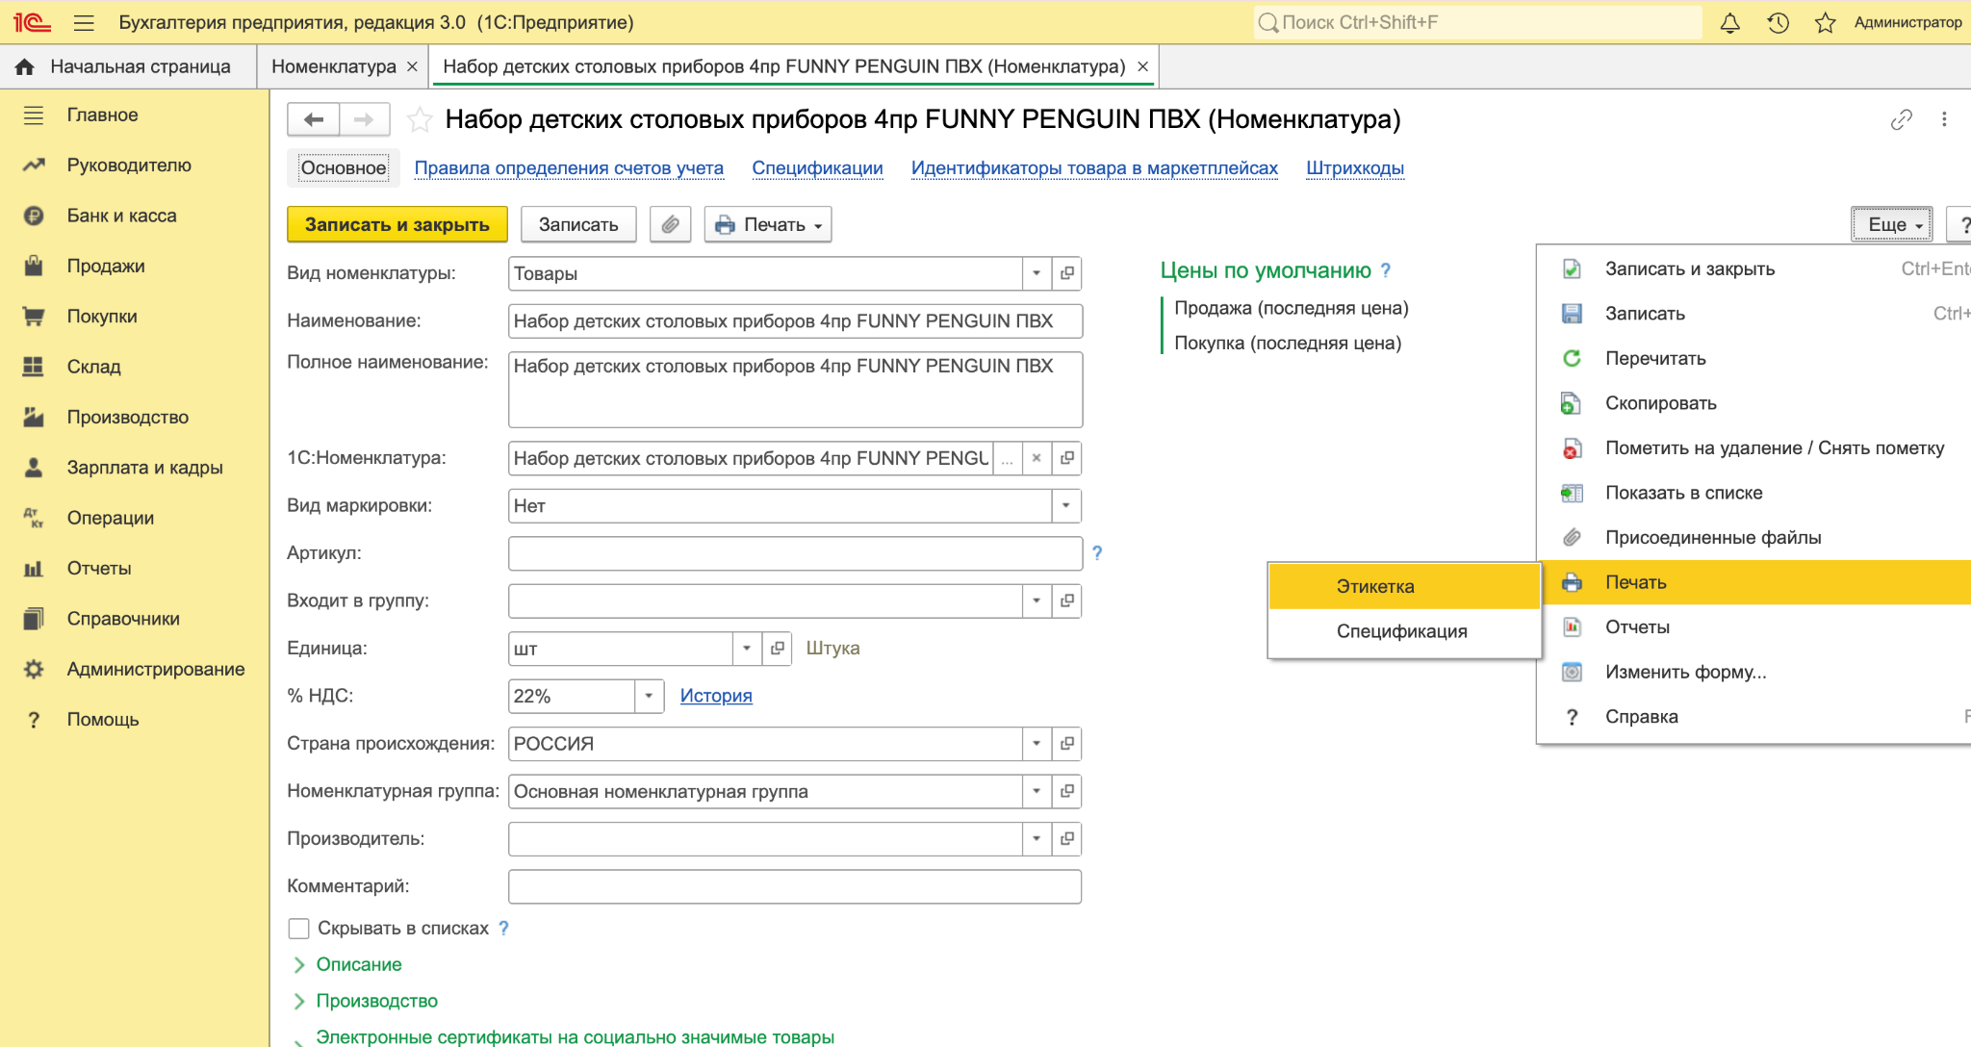Image resolution: width=1971 pixels, height=1047 pixels.
Task: Toggle the Еще menu button
Action: [1892, 224]
